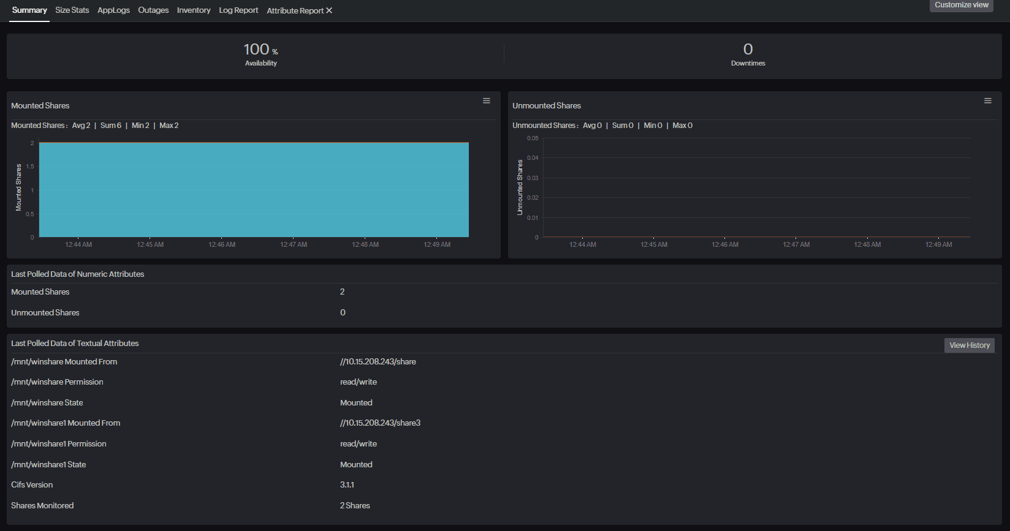Viewport: 1010px width, 531px height.
Task: Click the Unmounted Shares chart title
Action: 547,106
